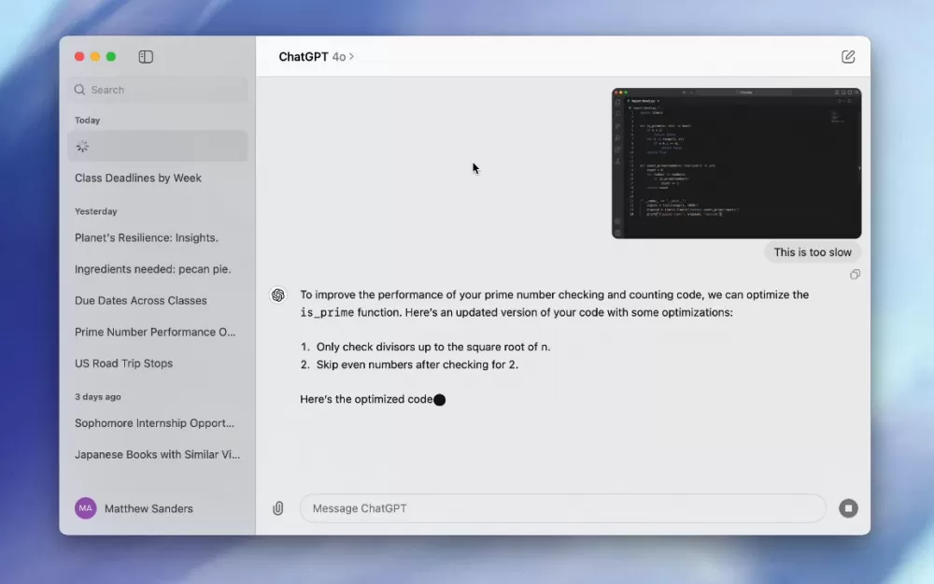Click the 3 days ago section header

pyautogui.click(x=98, y=397)
